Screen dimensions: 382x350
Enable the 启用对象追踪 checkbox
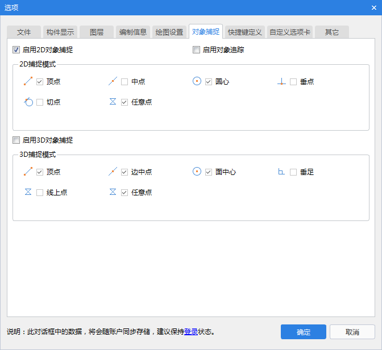(197, 50)
